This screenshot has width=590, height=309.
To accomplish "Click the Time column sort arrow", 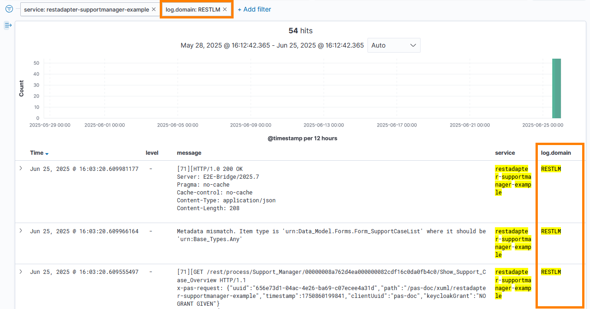I will pos(47,153).
